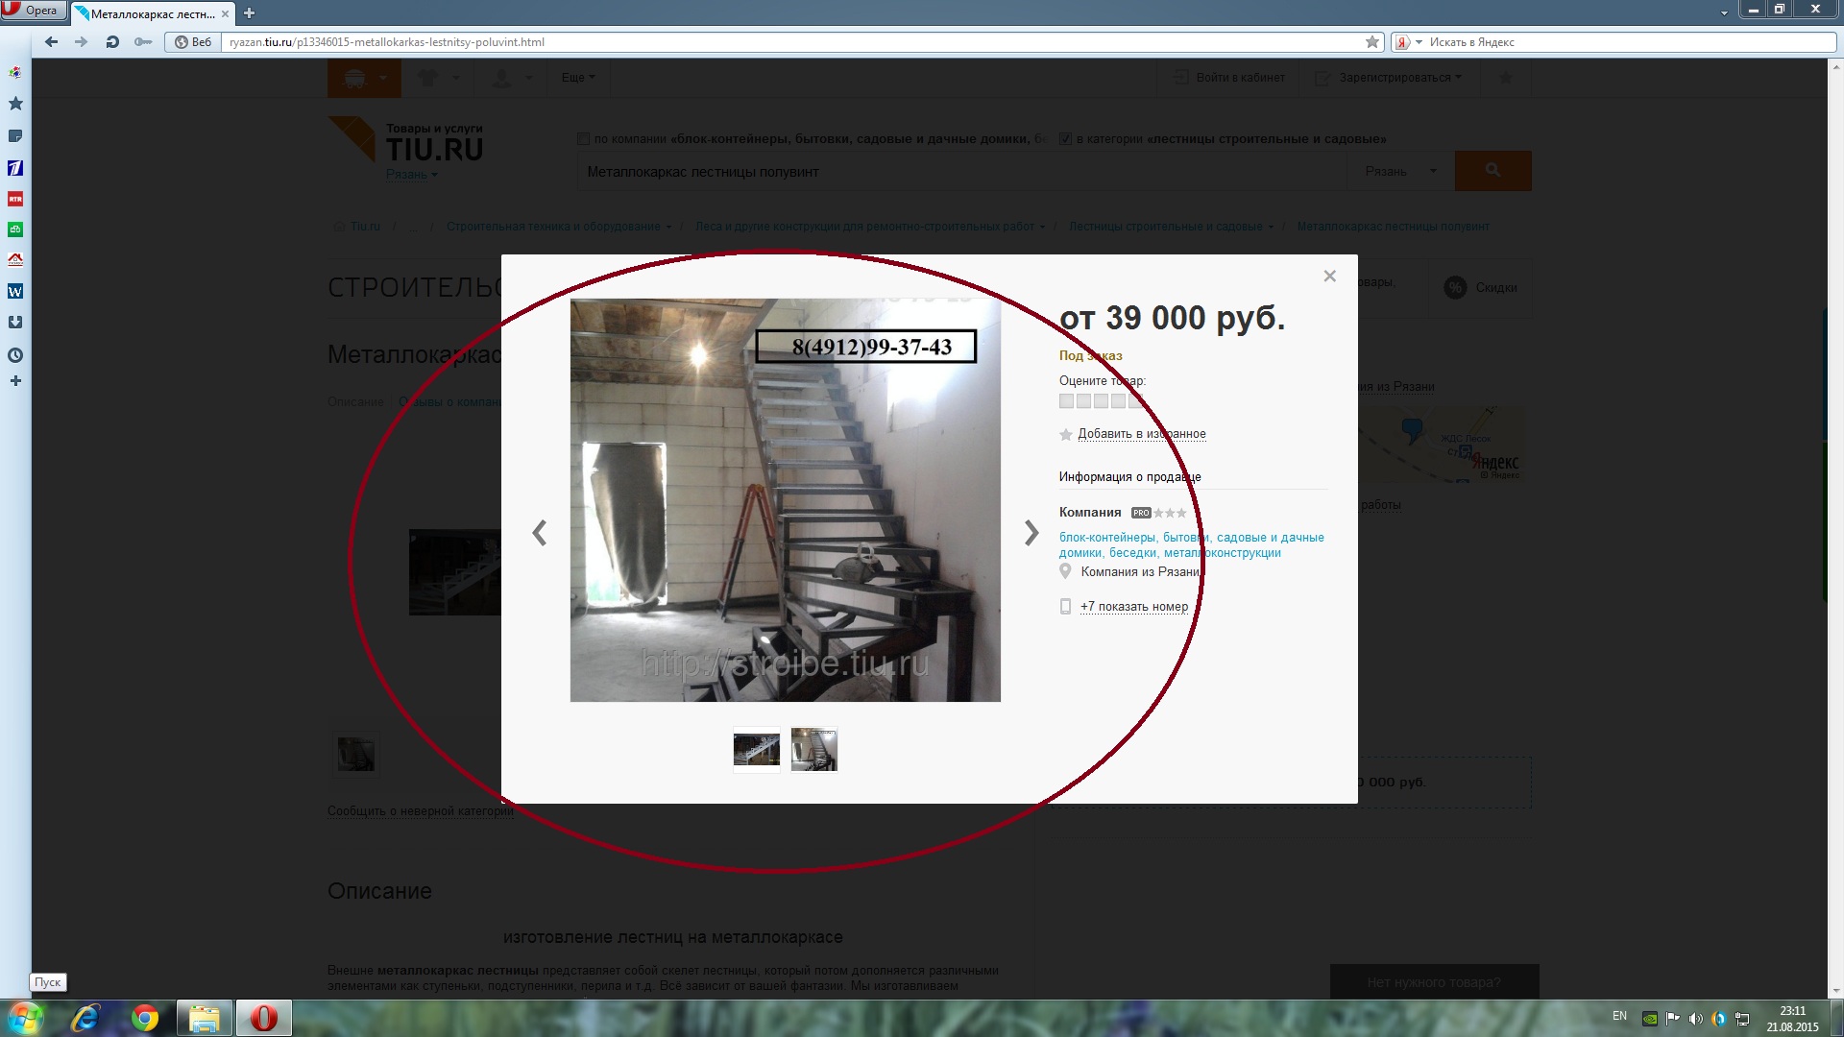Open the Рязань region selector in search

pyautogui.click(x=1401, y=171)
